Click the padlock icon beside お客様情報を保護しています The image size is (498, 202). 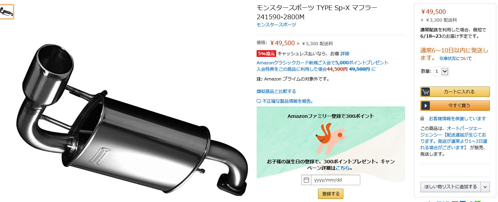pyautogui.click(x=422, y=119)
